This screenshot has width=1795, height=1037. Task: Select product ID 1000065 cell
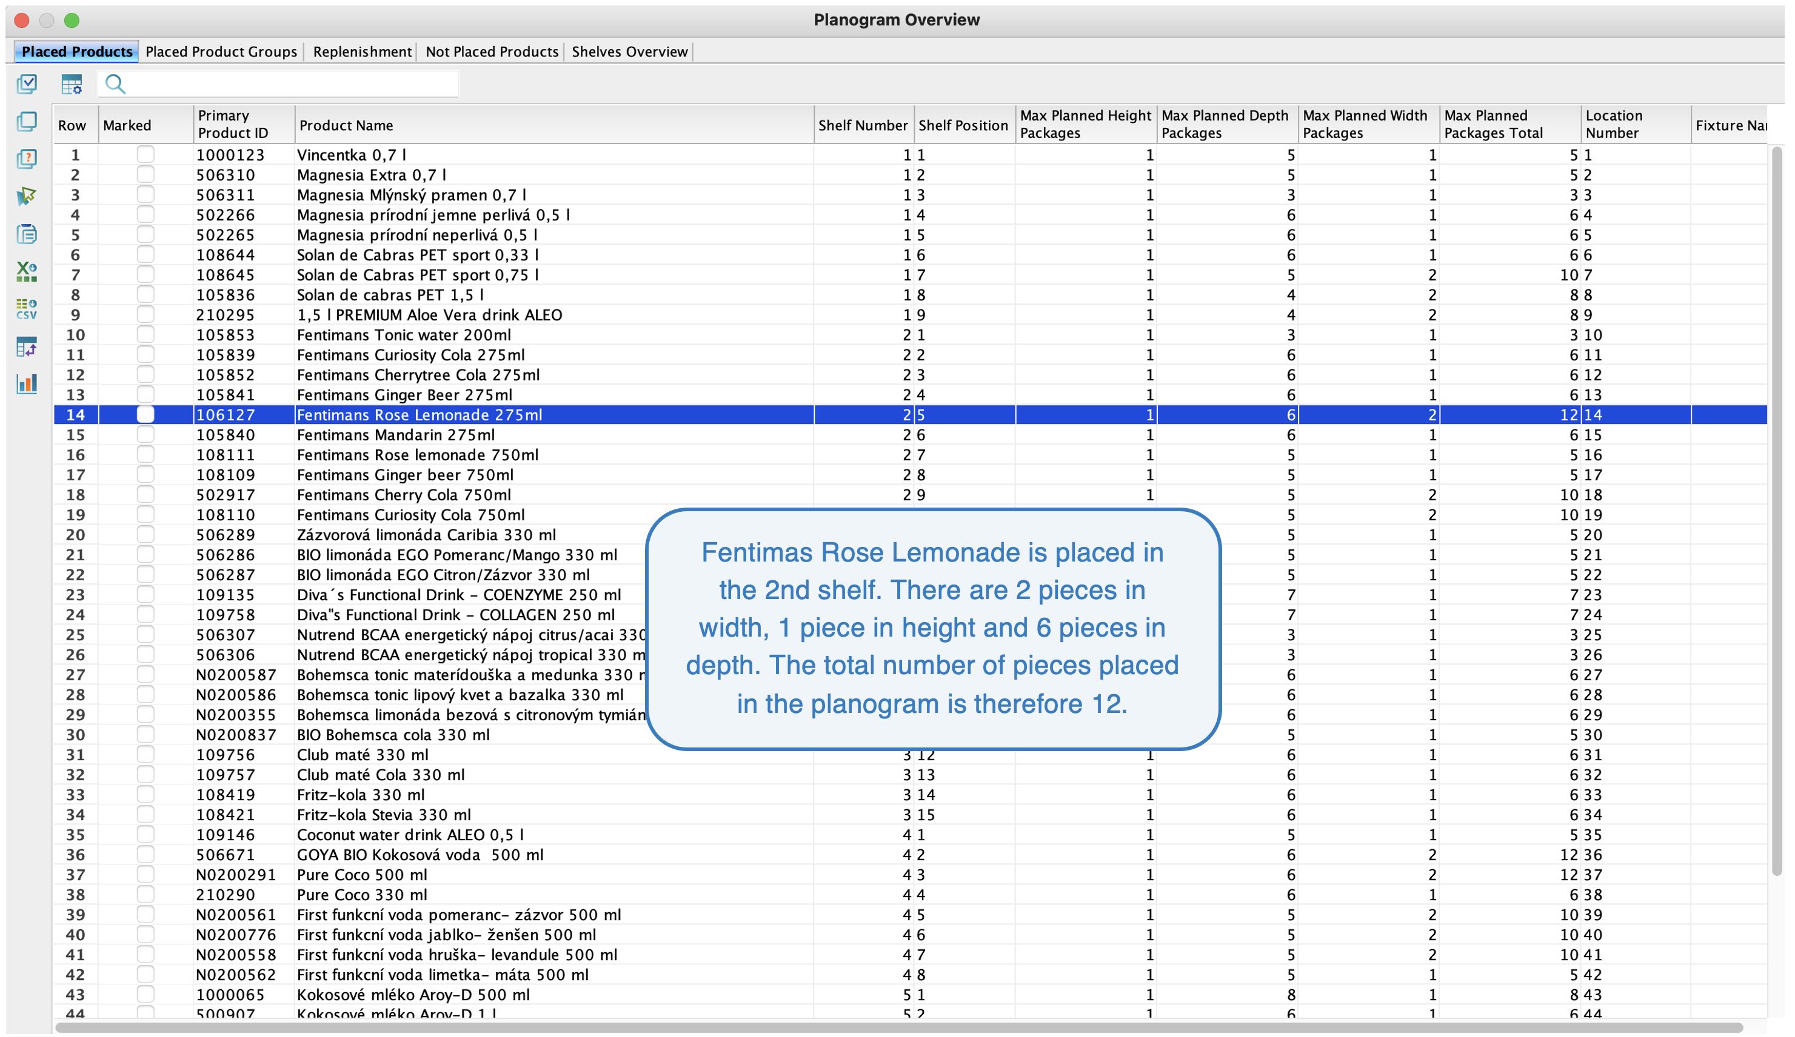[244, 994]
